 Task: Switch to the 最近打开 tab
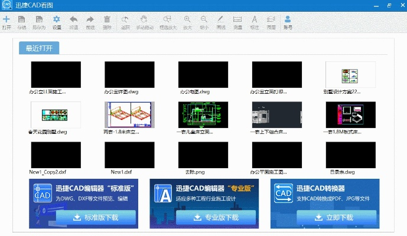pos(39,48)
